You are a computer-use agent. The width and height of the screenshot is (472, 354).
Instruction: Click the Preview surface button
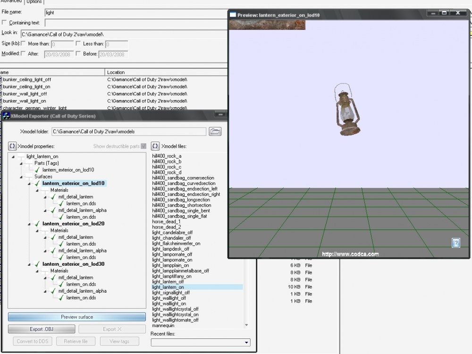coord(76,317)
